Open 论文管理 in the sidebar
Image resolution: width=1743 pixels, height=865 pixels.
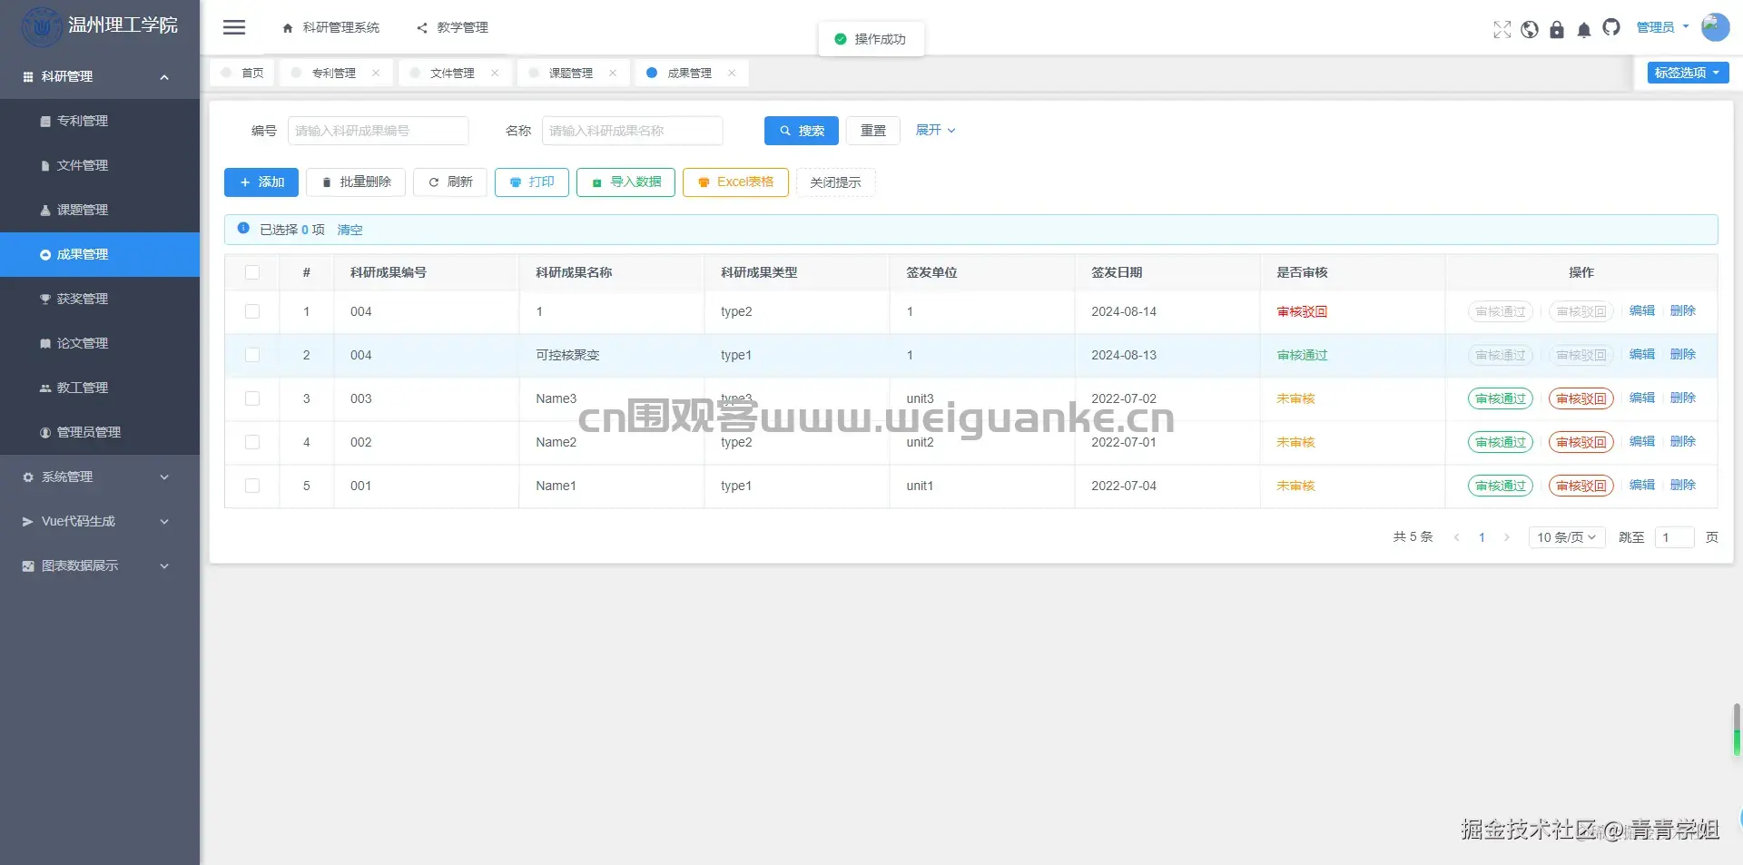click(100, 343)
